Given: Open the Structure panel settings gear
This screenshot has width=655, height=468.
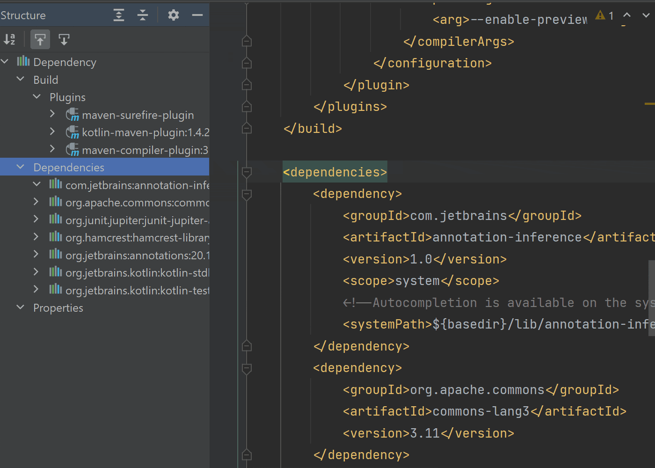Looking at the screenshot, I should pos(173,15).
